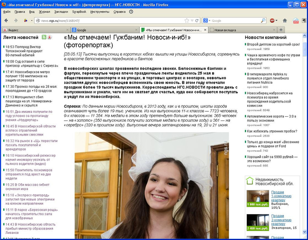Screen dimensions: 308x240
Task: Click the browser Back arrow button
Action: [7, 20]
